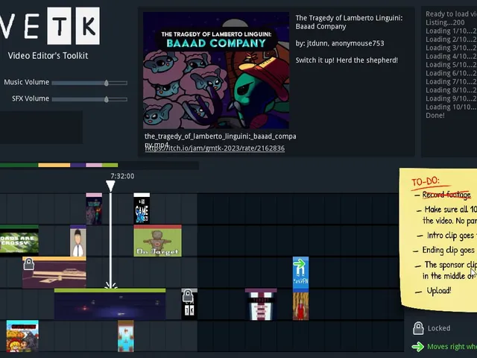
Task: Click the green arrow on the blue VPN clip
Action: click(300, 263)
